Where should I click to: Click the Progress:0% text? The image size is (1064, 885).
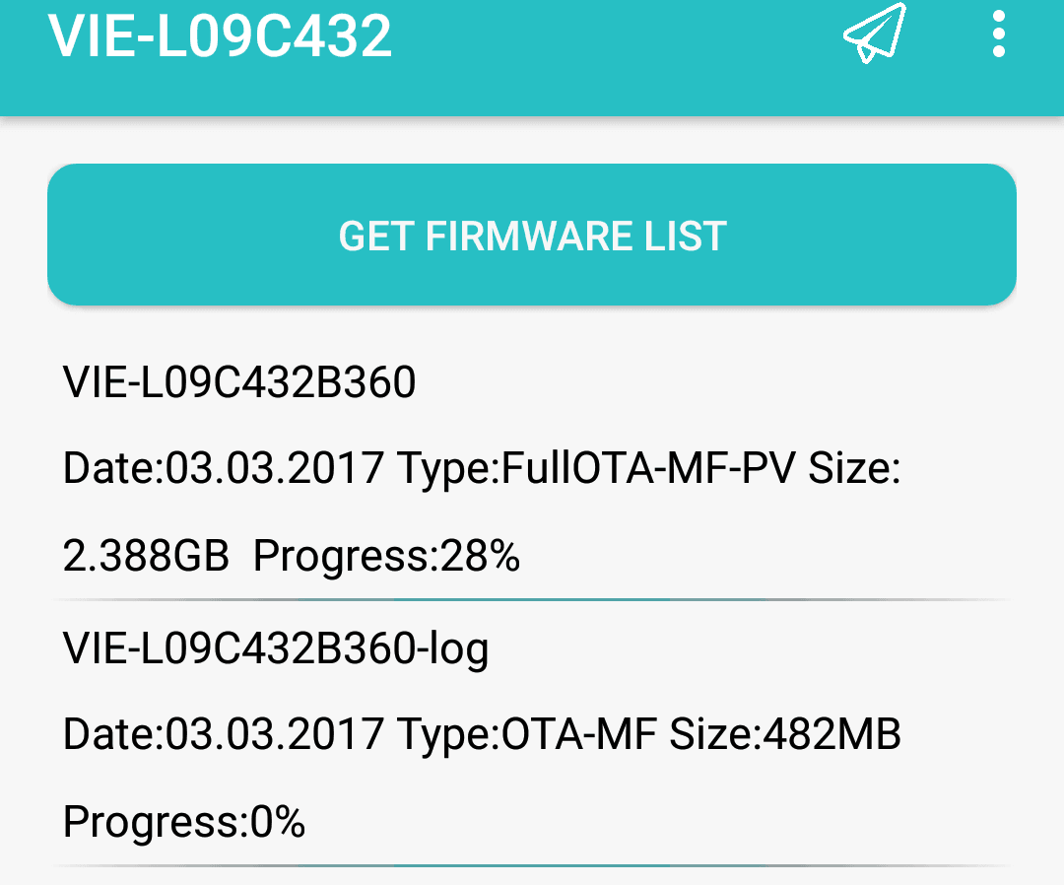(x=184, y=822)
